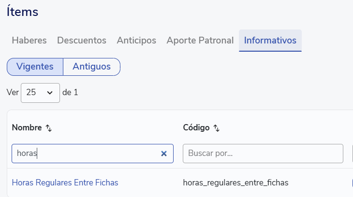Viewport: 353px width, 197px height.
Task: Click the Código sort arrows icon
Action: (x=217, y=128)
